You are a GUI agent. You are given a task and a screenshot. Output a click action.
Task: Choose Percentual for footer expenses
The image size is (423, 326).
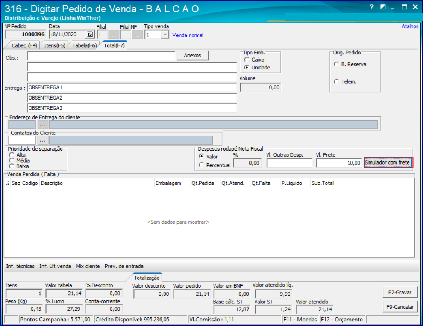click(x=201, y=165)
